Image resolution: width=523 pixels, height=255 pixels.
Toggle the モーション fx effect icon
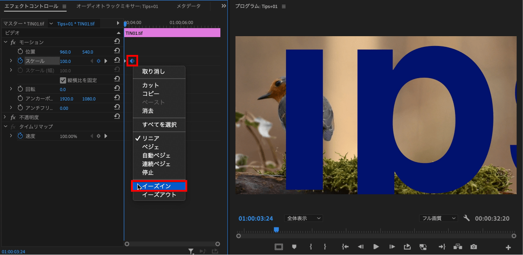click(13, 42)
